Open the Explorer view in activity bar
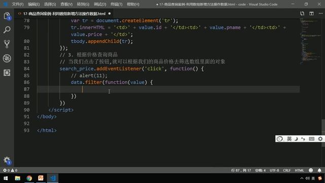Screen dimensions: 325x183 7,16
